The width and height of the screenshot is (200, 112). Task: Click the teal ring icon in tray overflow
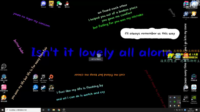[x=170, y=102]
